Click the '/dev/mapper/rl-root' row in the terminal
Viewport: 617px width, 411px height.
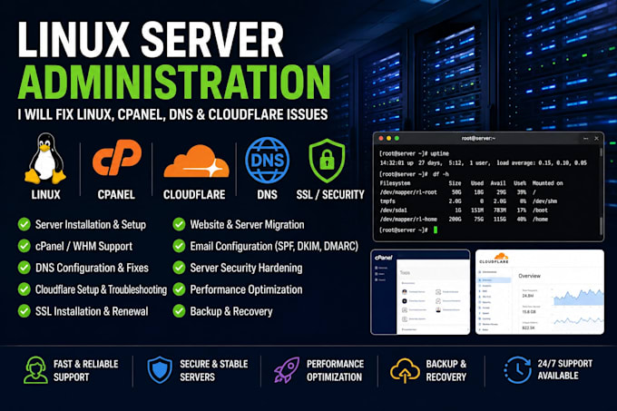point(458,192)
